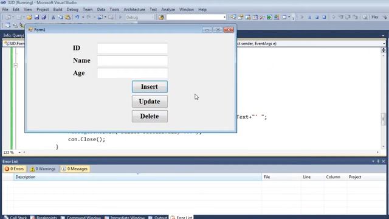Click the Continue debugging play icon
Screen dimensions: 389x219
click(302, 17)
